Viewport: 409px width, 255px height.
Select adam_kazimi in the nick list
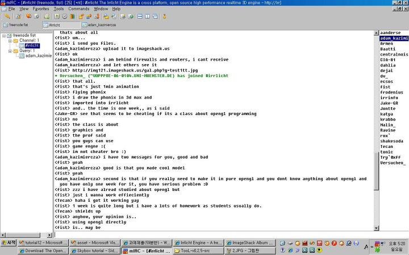pos(394,39)
